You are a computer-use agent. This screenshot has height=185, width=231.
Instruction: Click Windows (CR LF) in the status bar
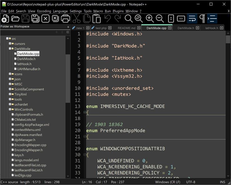pyautogui.click(x=168, y=182)
